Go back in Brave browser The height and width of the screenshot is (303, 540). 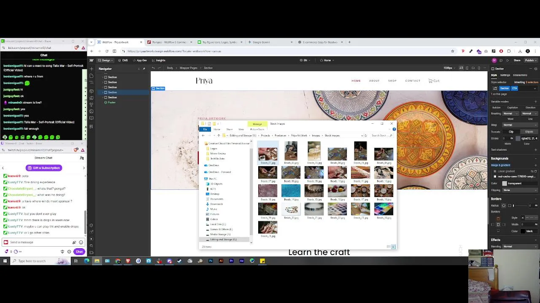[x=92, y=51]
